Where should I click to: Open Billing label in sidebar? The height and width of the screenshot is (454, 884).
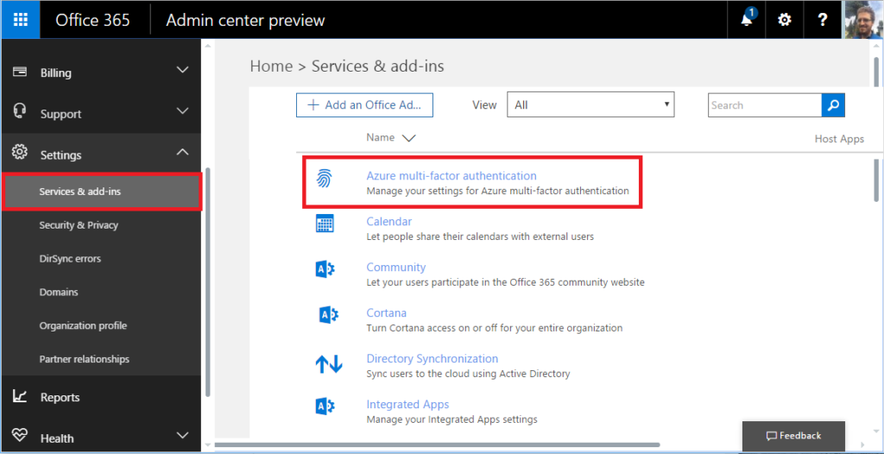point(56,73)
